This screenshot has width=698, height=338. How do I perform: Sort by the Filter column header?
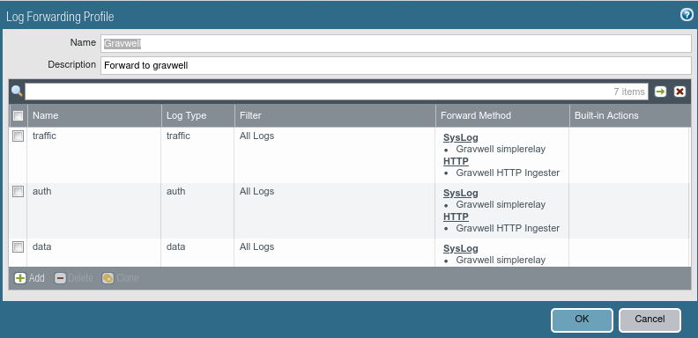click(x=335, y=115)
